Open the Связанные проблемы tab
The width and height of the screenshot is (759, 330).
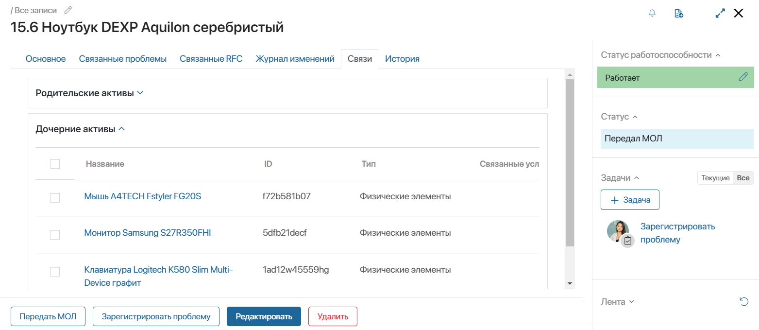tap(123, 59)
